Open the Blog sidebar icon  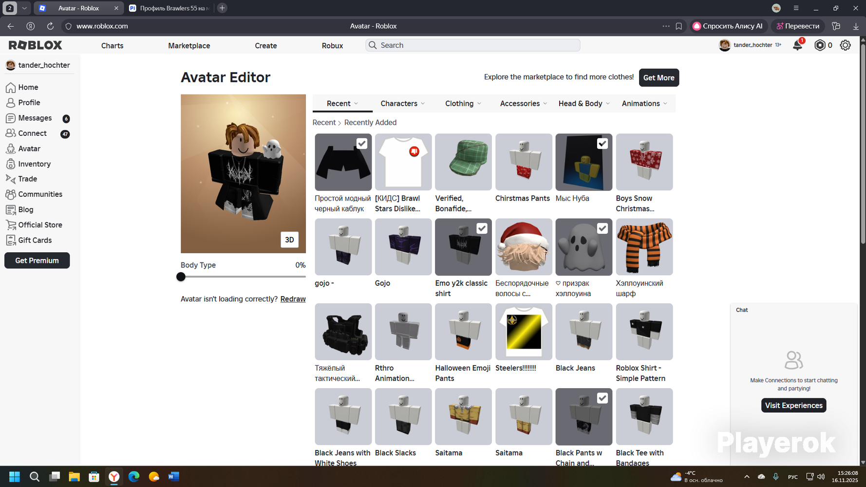point(11,210)
